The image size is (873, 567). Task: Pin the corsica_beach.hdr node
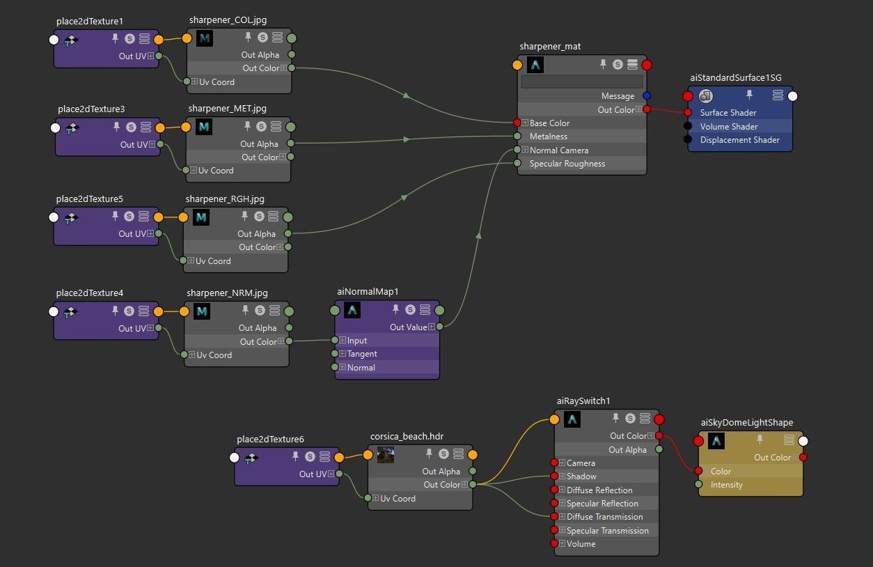429,454
